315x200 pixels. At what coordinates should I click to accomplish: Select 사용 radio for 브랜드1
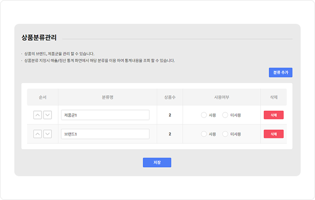[204, 134]
